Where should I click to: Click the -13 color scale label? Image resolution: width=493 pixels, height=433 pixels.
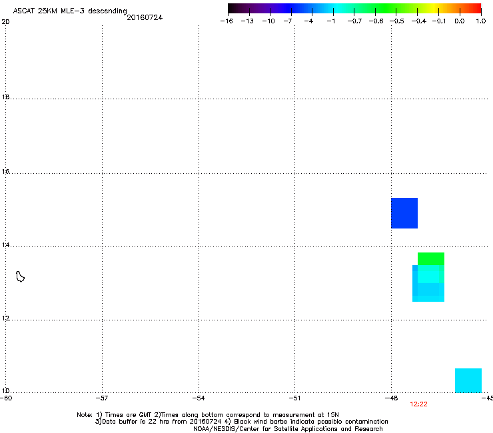[x=247, y=21]
